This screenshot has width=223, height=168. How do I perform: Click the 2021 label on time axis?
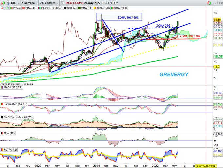(96, 166)
